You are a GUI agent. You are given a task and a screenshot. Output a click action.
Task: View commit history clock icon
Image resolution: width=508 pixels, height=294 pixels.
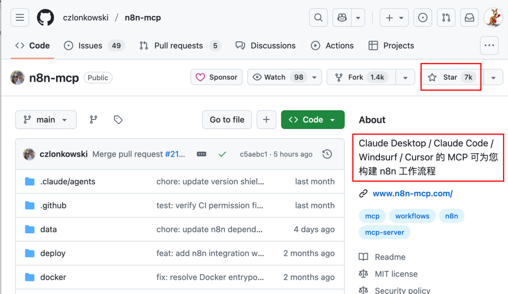coord(327,154)
